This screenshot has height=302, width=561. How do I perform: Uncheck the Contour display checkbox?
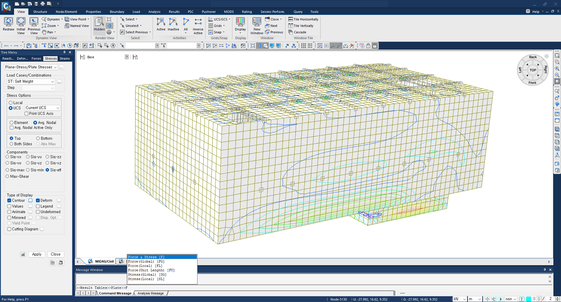9,201
